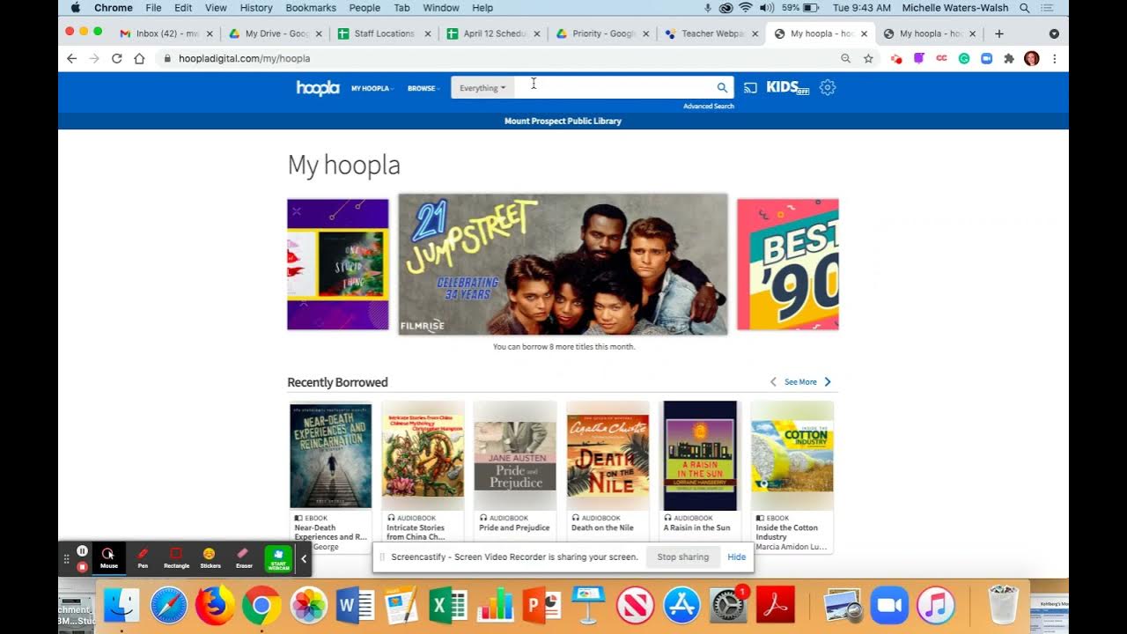Open Microsoft Excel from the Dock

pyautogui.click(x=448, y=605)
